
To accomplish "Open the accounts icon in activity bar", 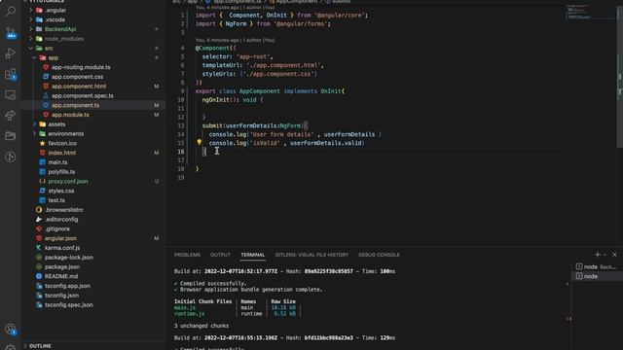I will coord(11,329).
